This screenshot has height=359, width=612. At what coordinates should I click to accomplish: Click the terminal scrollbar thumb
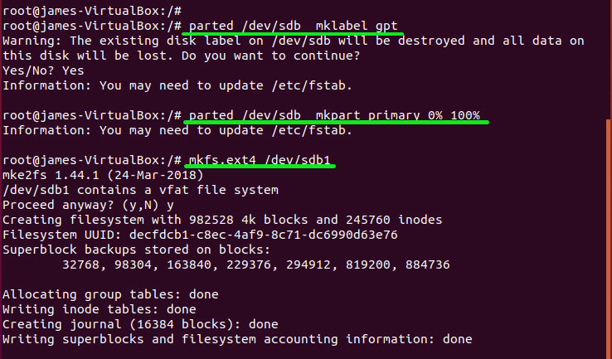point(608,240)
